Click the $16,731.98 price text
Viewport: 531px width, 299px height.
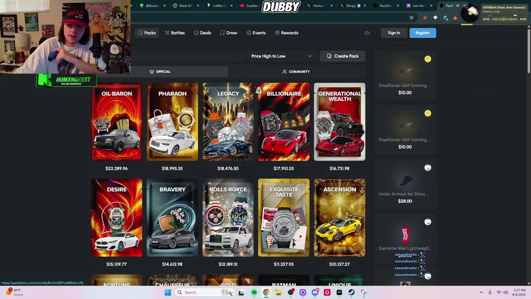click(339, 169)
